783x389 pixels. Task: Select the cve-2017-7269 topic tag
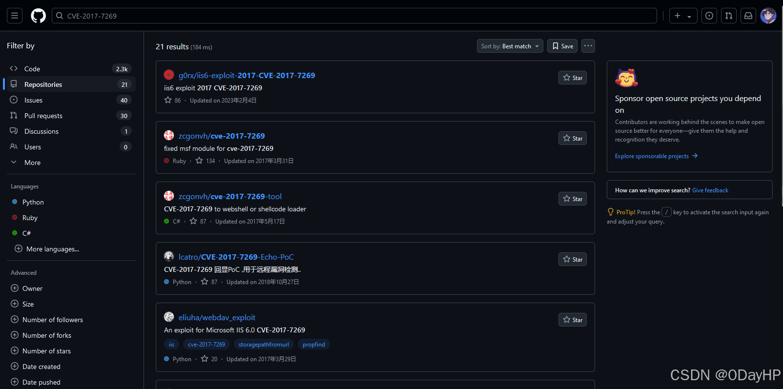[x=206, y=345]
